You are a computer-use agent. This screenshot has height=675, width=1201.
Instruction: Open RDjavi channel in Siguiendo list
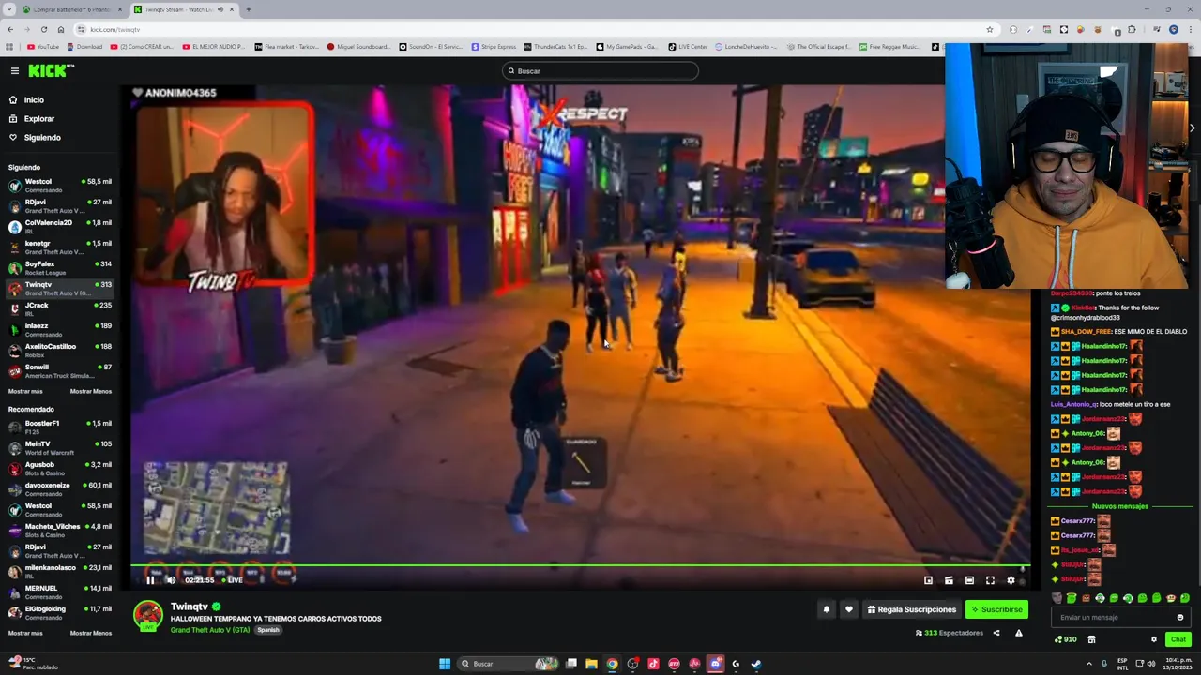pyautogui.click(x=59, y=206)
